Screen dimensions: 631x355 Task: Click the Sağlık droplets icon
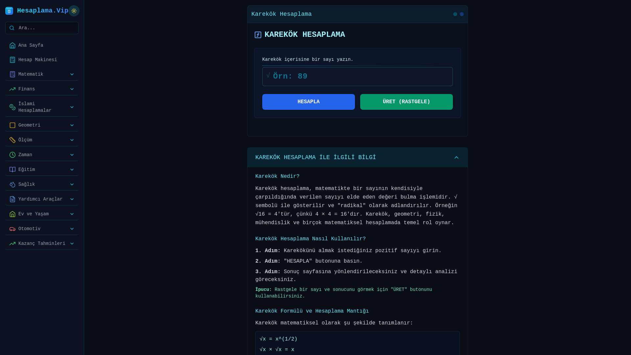(12, 184)
